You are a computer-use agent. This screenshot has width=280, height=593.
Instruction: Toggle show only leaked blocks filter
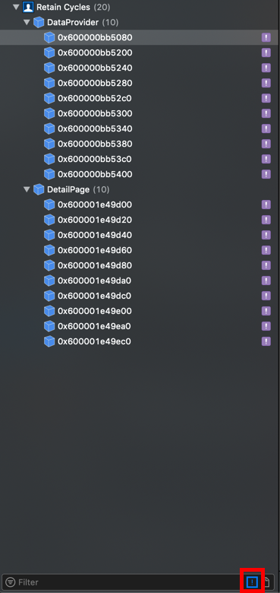point(252,582)
